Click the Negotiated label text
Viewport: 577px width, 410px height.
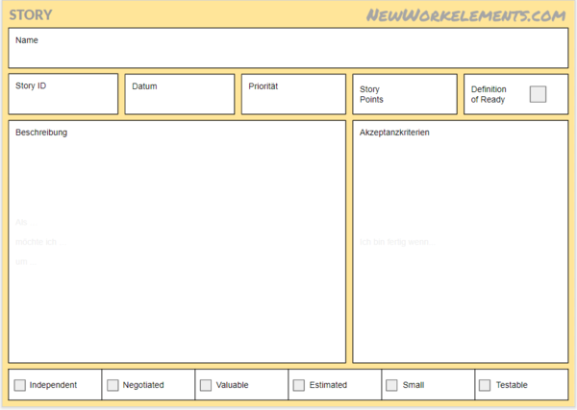point(143,385)
